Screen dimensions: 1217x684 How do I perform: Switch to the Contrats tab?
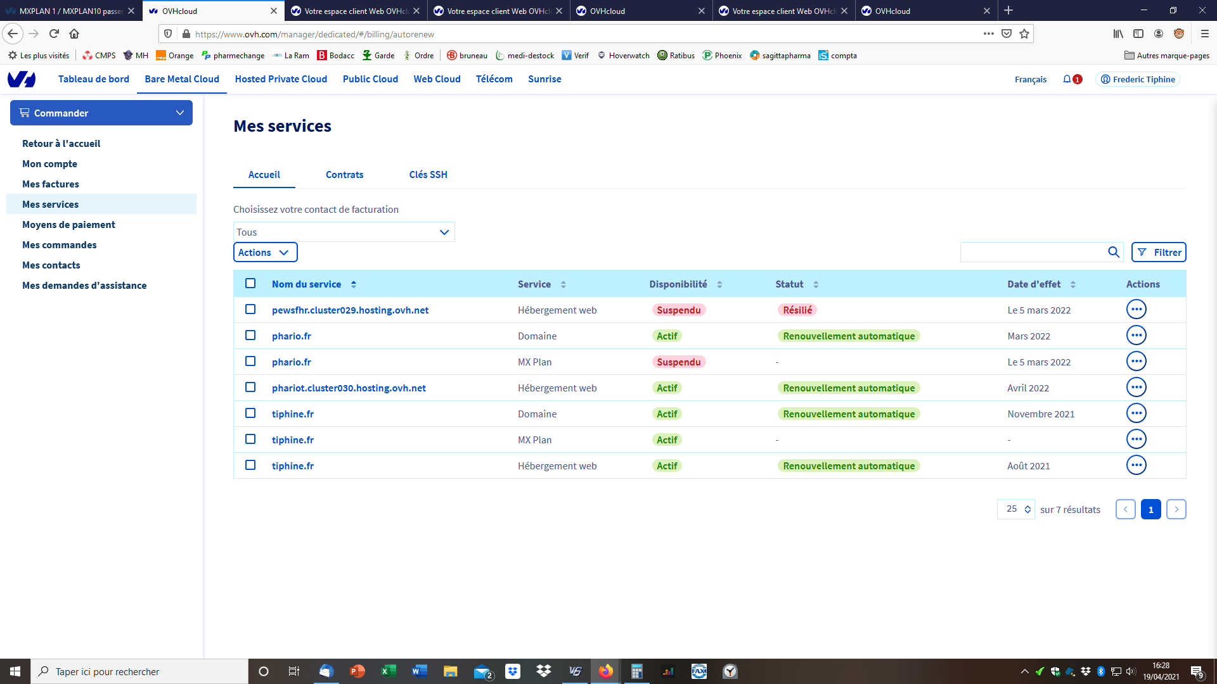[344, 175]
